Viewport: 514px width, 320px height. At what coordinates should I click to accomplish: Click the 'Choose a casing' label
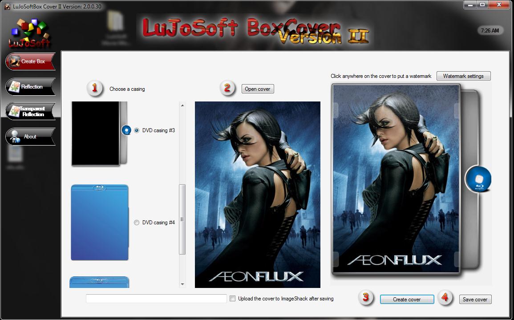[127, 89]
